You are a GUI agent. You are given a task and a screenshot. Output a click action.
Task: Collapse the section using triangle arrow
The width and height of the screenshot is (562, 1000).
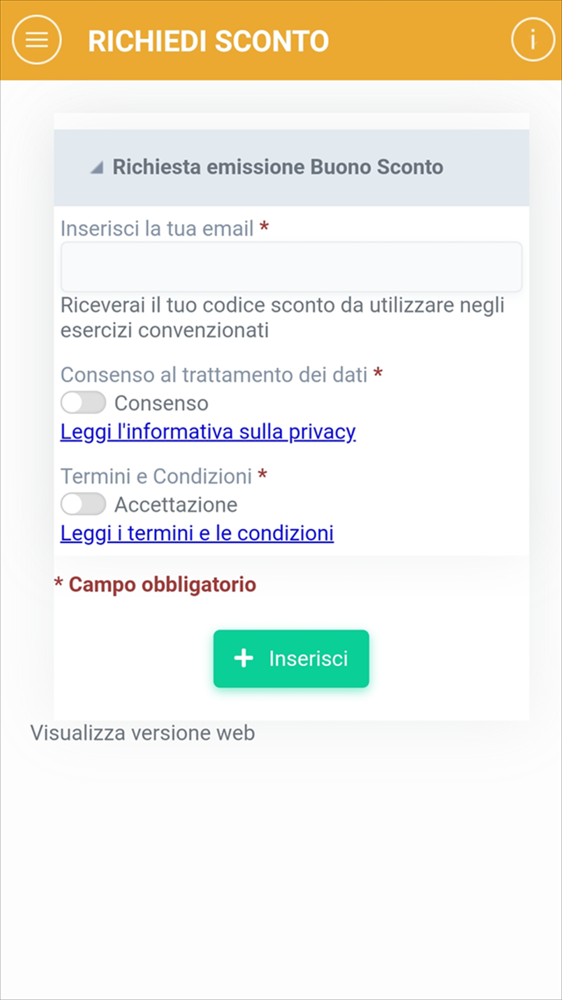97,167
